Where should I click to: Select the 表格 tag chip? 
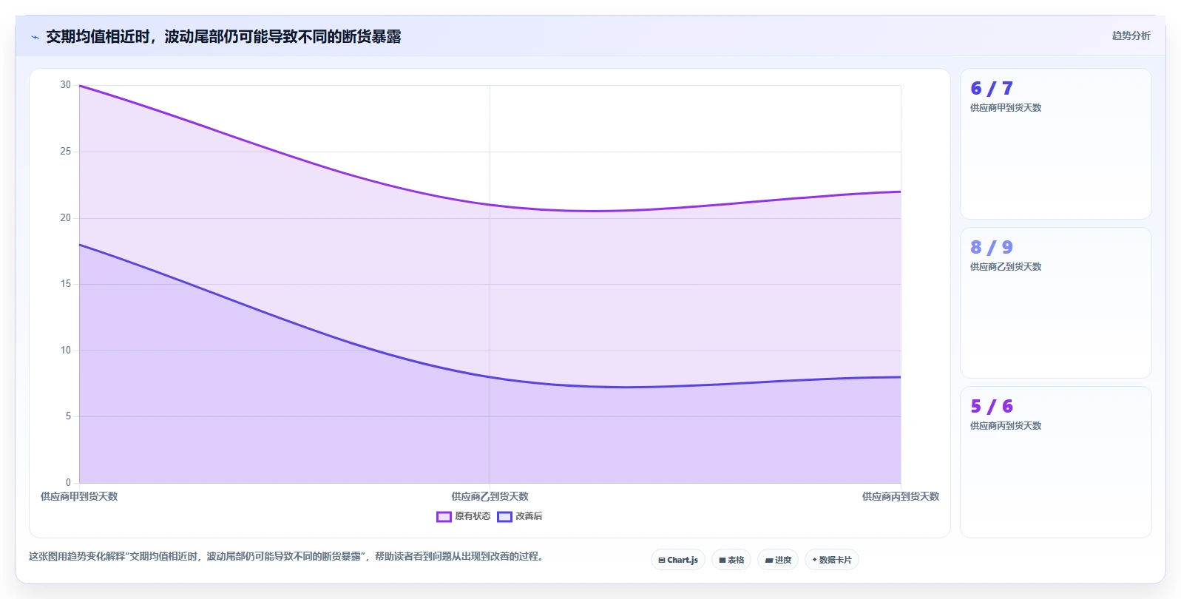[x=731, y=560]
